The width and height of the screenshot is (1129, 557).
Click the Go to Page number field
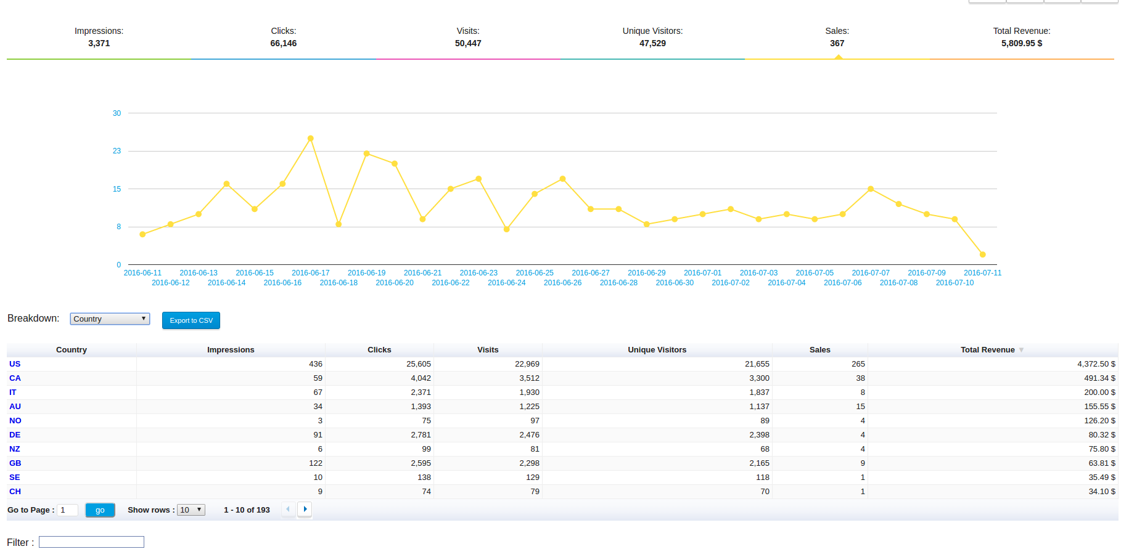coord(67,510)
